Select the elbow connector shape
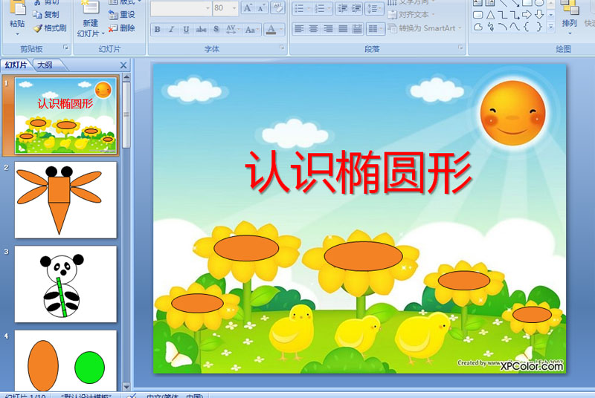The image size is (595, 398). tap(503, 15)
